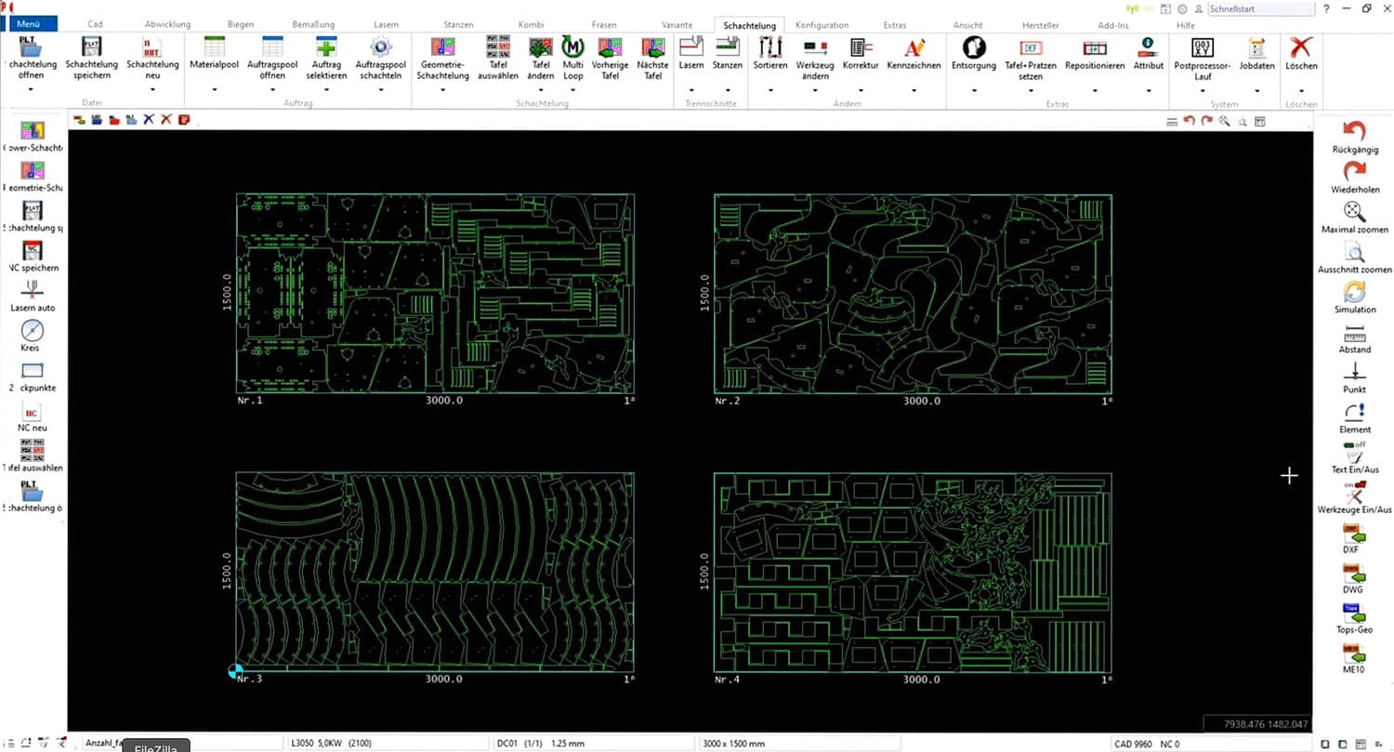This screenshot has height=752, width=1394.
Task: Click the Rückgängig undo button
Action: (1355, 132)
